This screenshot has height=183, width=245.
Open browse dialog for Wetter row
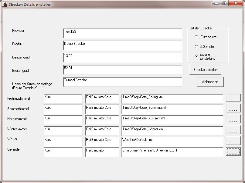pos(233,141)
